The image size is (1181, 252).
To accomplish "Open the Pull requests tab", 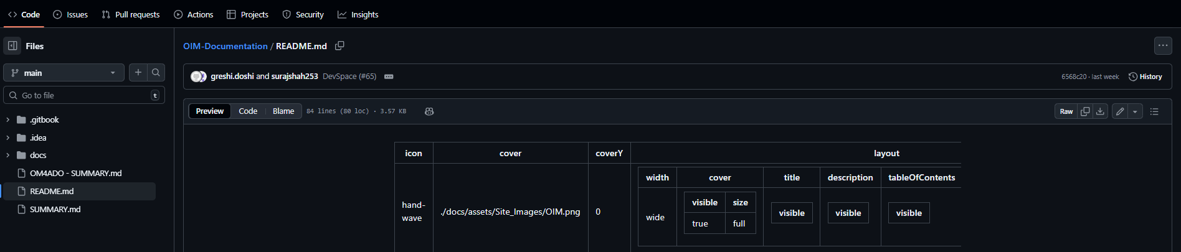I will coord(131,14).
